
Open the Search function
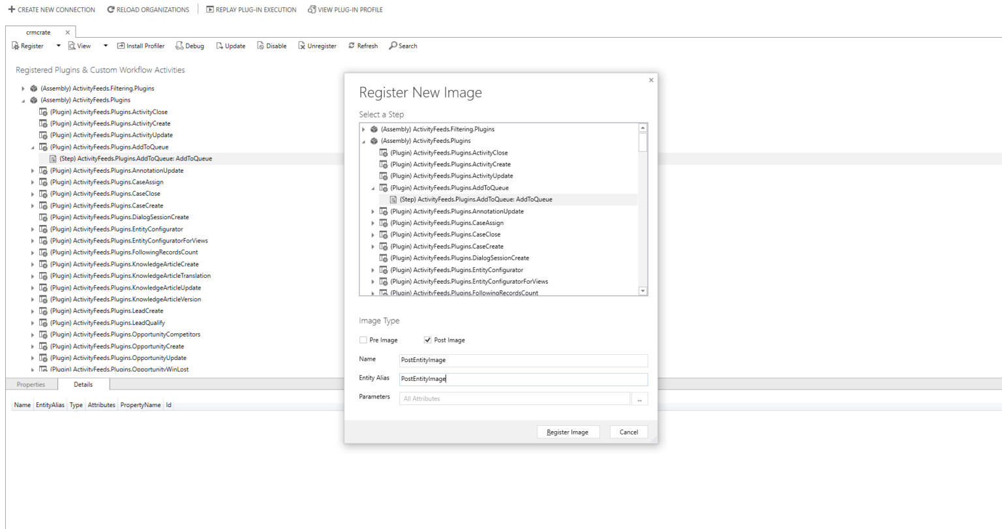402,46
